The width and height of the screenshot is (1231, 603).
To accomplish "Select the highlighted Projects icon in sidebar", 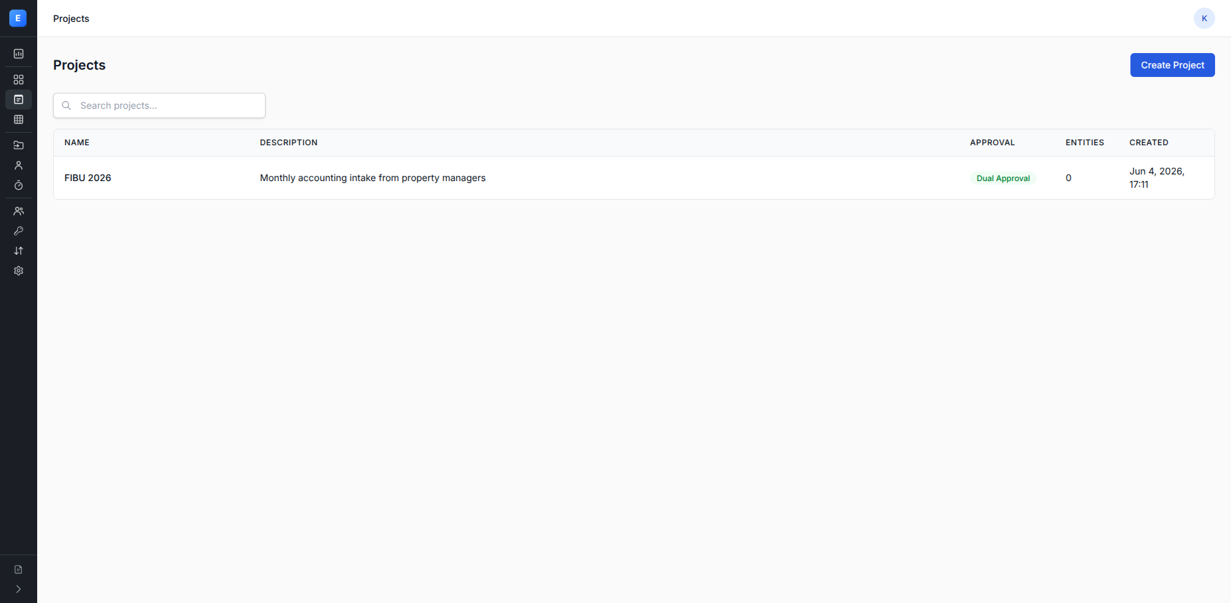I will coord(19,100).
